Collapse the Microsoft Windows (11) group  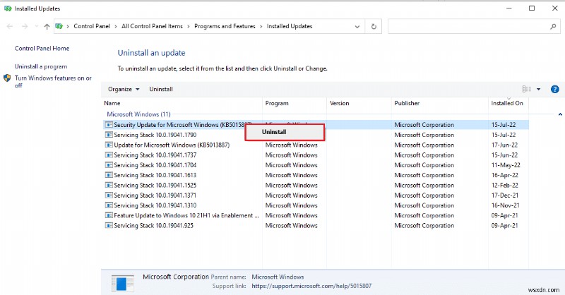click(560, 114)
